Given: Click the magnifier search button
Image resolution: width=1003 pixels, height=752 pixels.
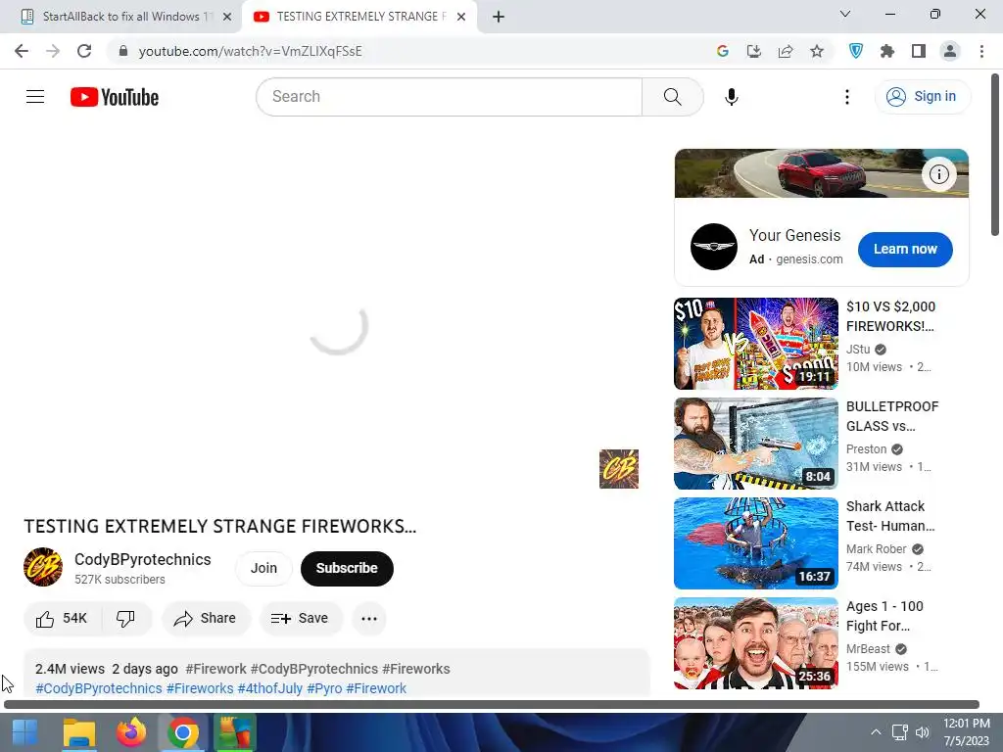Looking at the screenshot, I should (x=672, y=97).
